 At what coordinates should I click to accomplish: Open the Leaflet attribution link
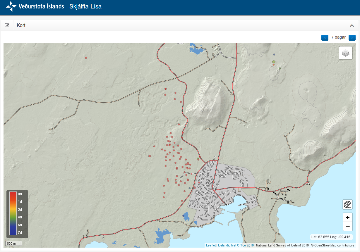pyautogui.click(x=210, y=246)
